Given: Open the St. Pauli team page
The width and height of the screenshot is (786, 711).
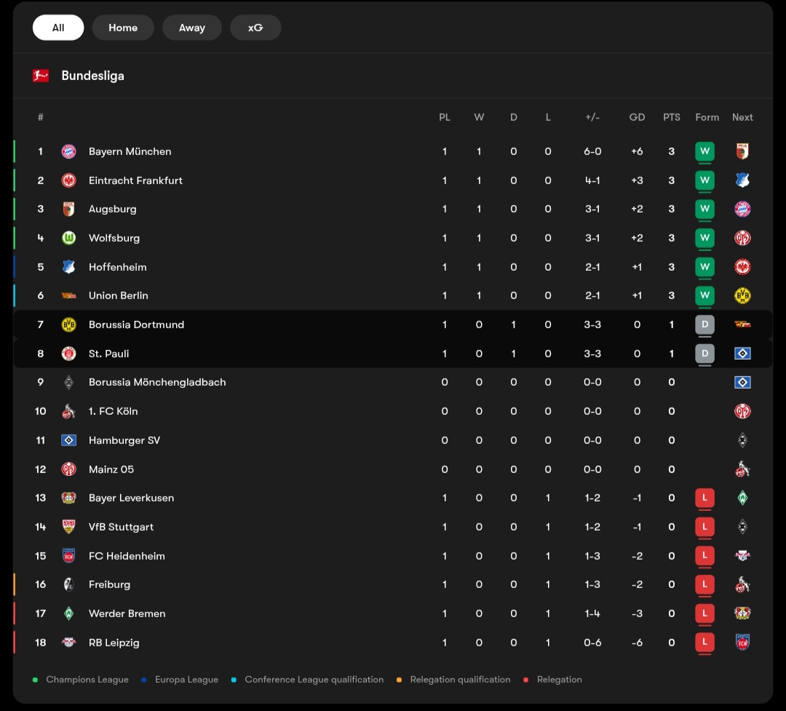Looking at the screenshot, I should [108, 354].
